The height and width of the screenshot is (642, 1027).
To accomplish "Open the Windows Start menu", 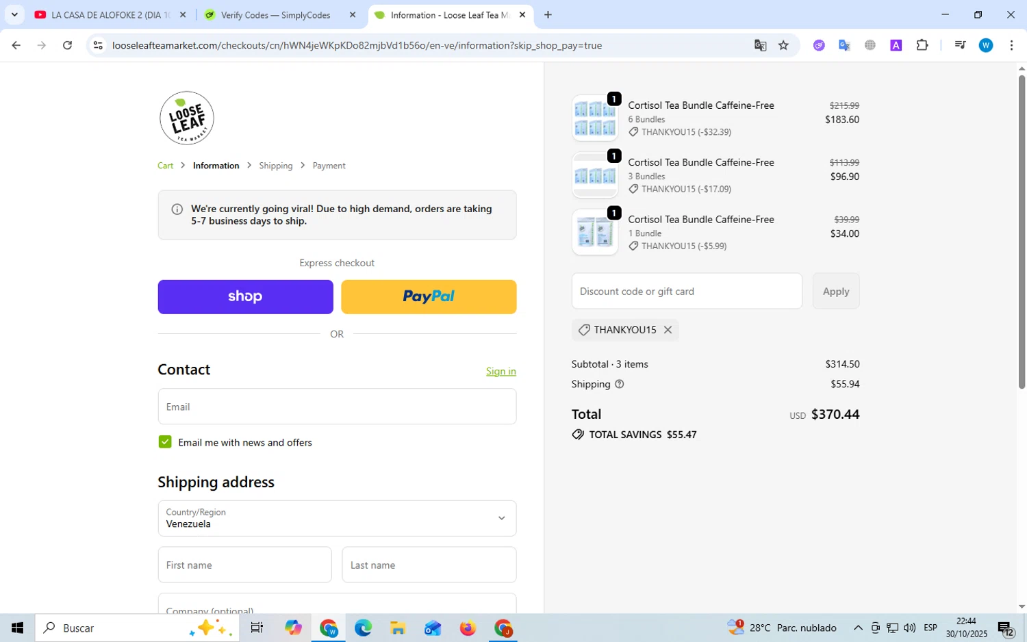I will [x=17, y=628].
